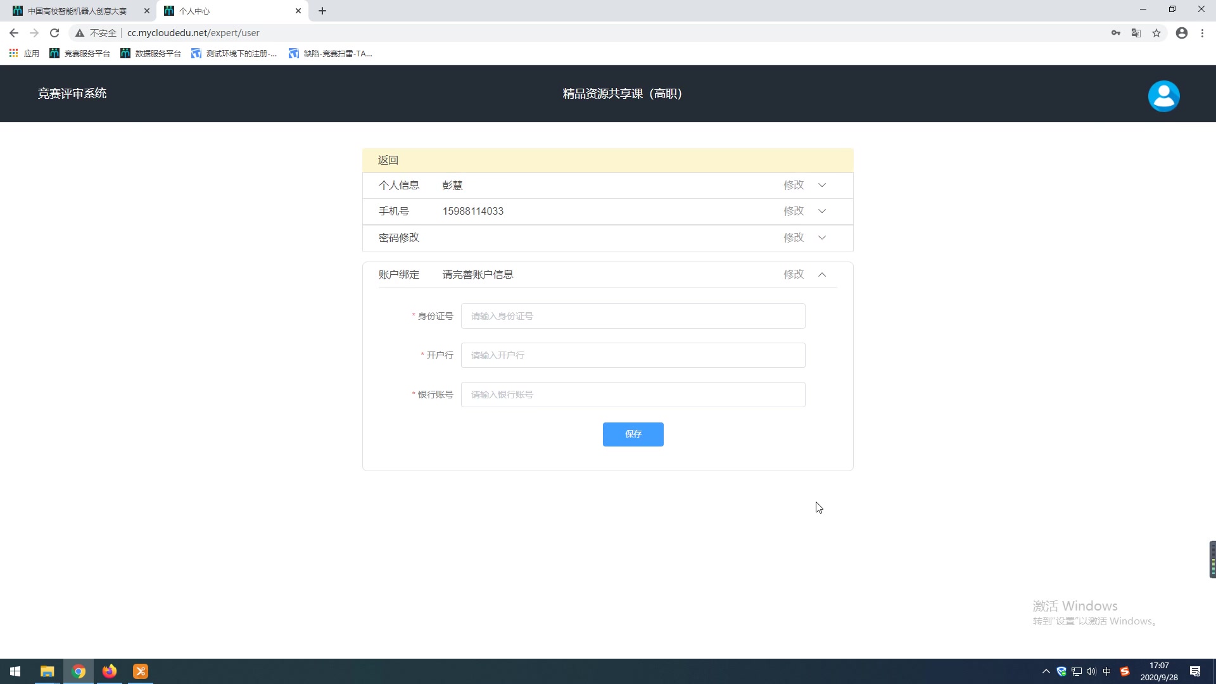This screenshot has width=1216, height=684.
Task: Collapse 账户绑定 section chevron
Action: (822, 275)
